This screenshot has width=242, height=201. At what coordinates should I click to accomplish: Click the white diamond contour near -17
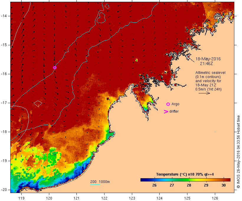coord(38,103)
